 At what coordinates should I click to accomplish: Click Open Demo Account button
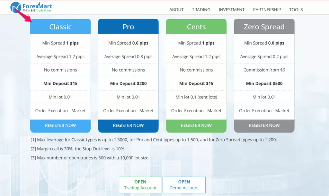click(184, 185)
